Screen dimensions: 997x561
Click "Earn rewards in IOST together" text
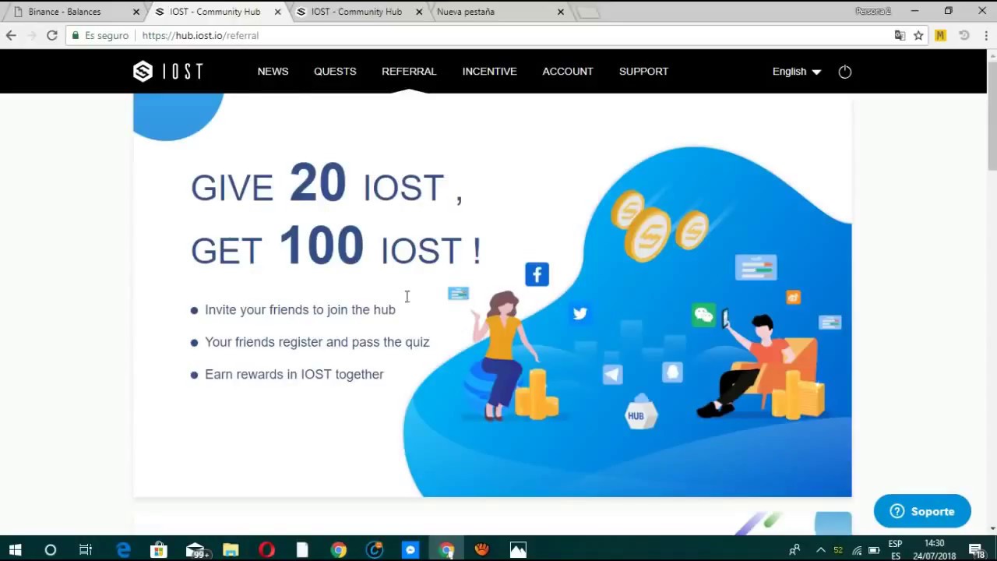294,374
